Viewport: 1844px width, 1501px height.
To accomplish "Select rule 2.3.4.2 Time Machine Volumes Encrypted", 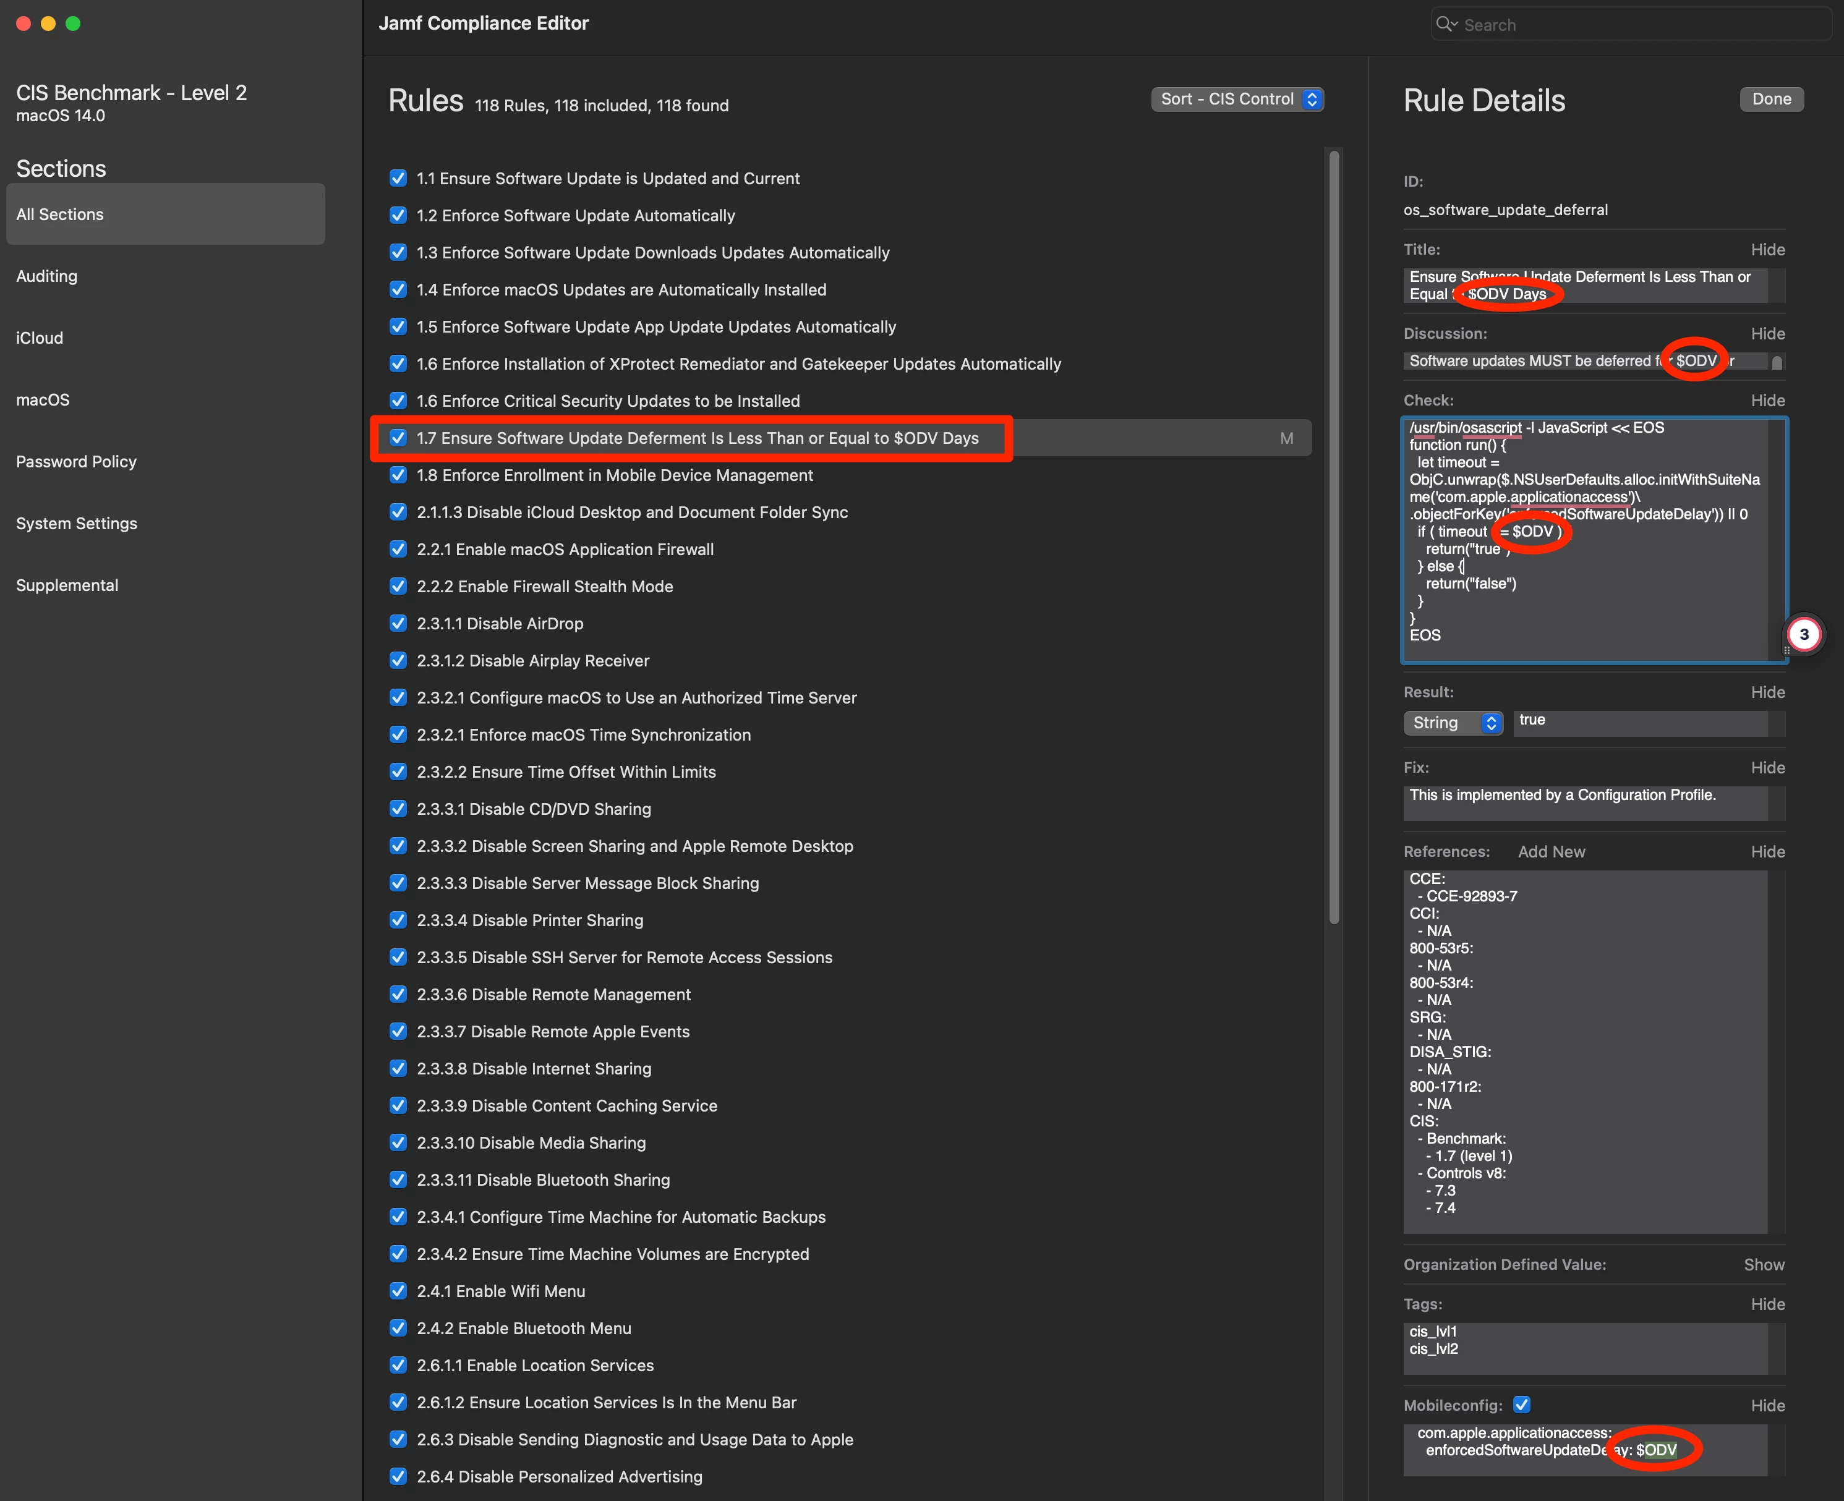I will [613, 1254].
